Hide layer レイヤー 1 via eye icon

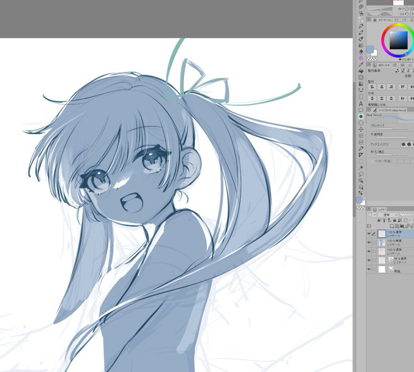pyautogui.click(x=369, y=260)
